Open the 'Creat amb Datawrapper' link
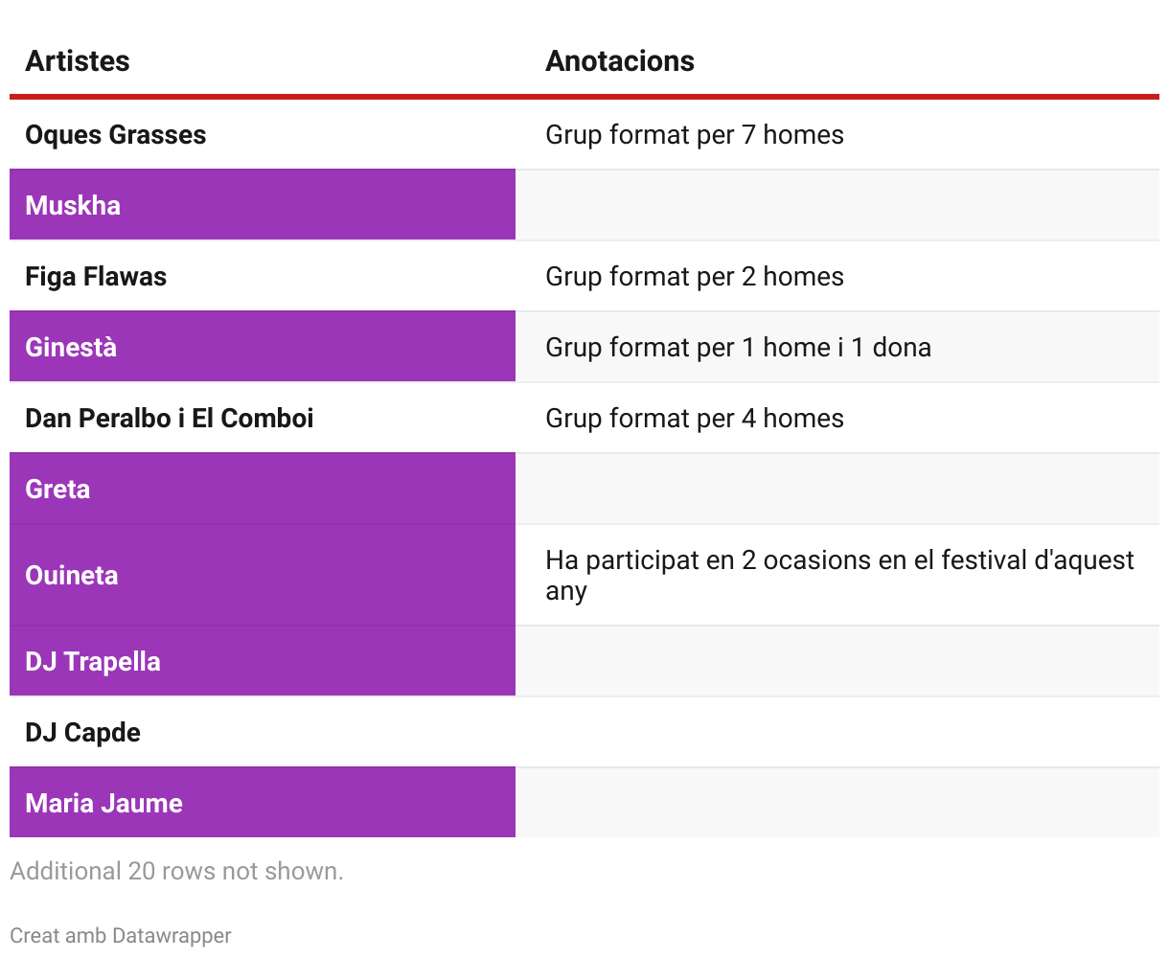The height and width of the screenshot is (958, 1169). [x=121, y=936]
